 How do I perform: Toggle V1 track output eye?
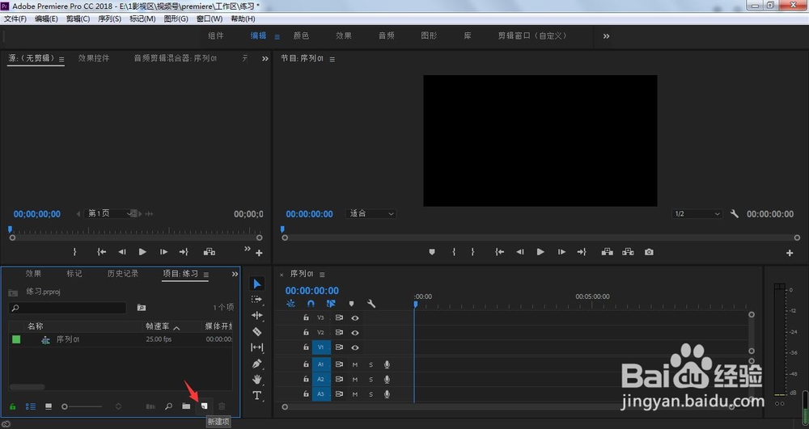[355, 347]
